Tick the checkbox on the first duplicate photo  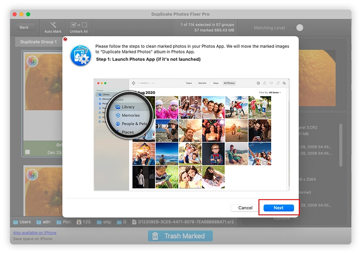pos(28,152)
